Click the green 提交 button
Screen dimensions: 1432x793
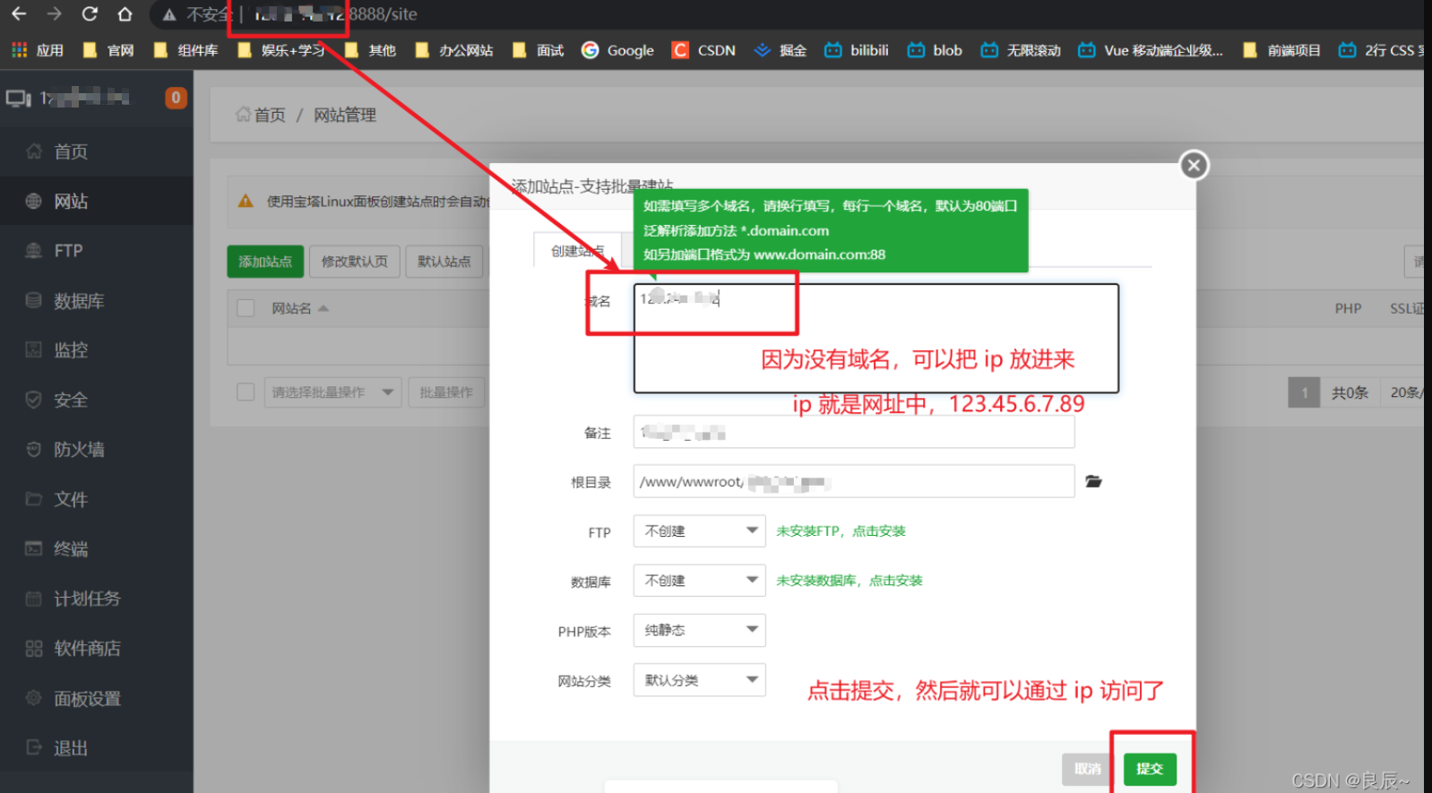1150,769
